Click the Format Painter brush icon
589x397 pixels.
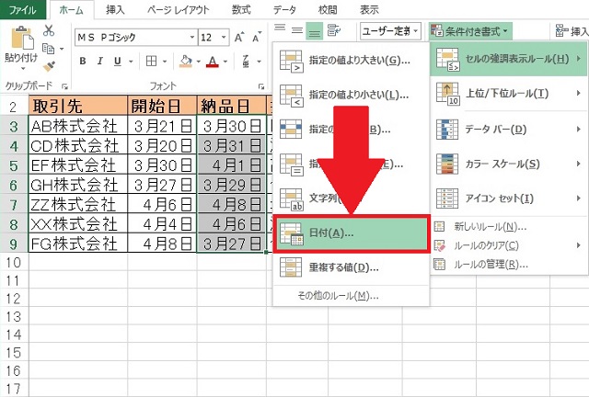(x=49, y=66)
